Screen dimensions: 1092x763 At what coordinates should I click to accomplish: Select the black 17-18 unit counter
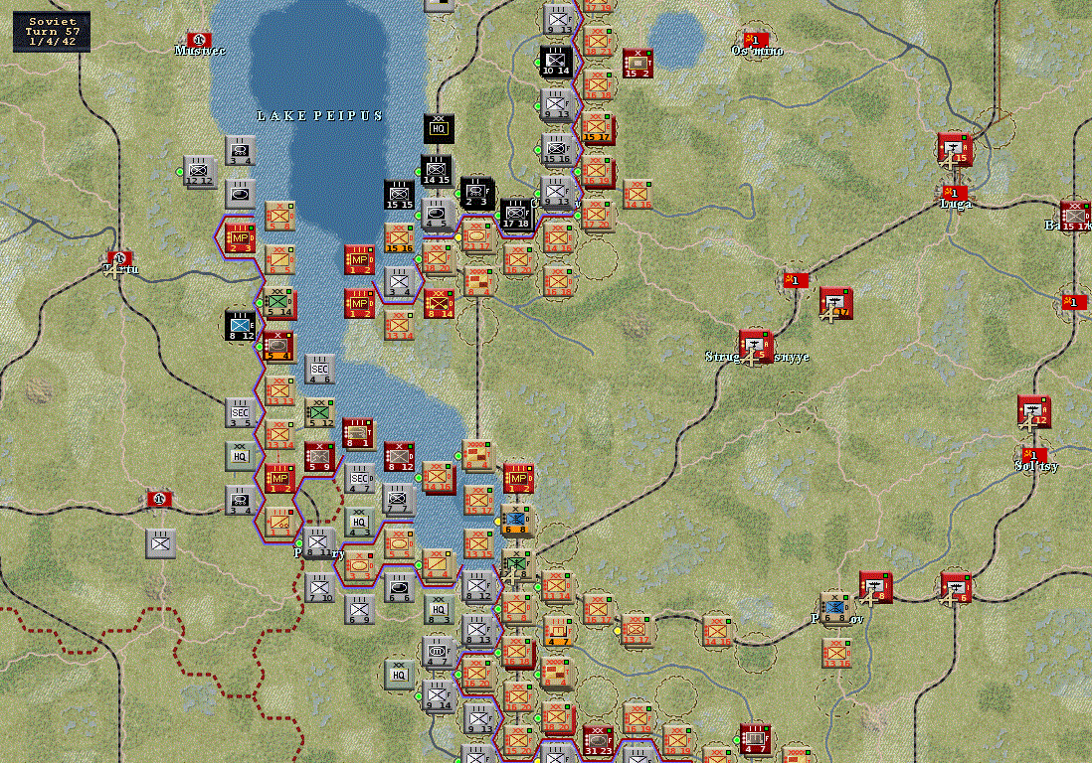(x=516, y=214)
